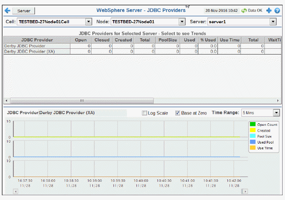Select the 5 Mins time range field

pos(260,113)
